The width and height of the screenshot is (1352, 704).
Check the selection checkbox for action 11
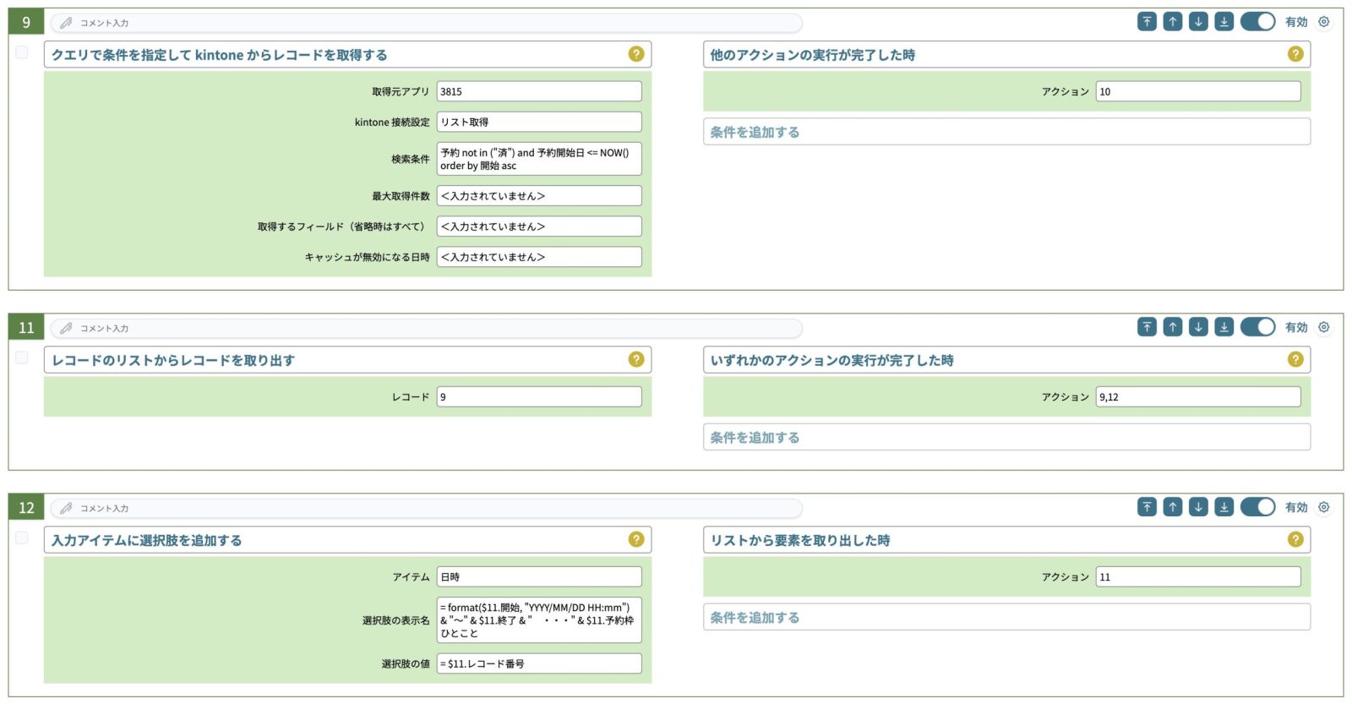[22, 358]
